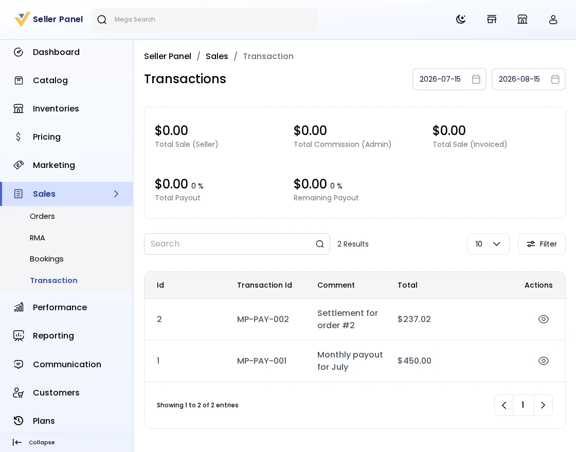Image resolution: width=576 pixels, height=452 pixels.
Task: Sort by the Total column header
Action: [x=407, y=285]
